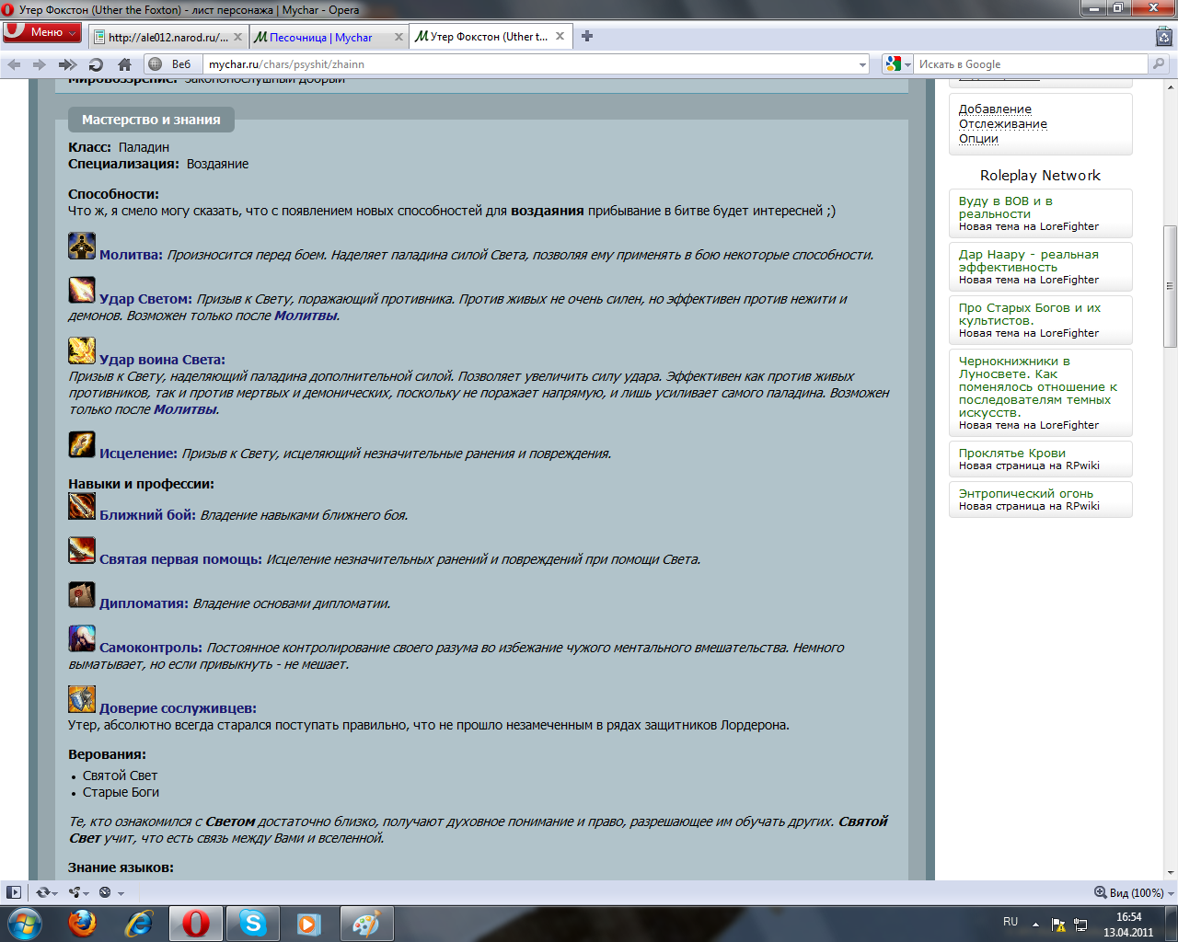
Task: Click the Удар воина Света icon
Action: [x=82, y=350]
